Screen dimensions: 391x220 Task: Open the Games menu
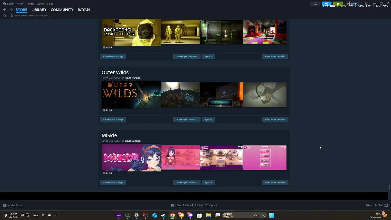click(41, 4)
